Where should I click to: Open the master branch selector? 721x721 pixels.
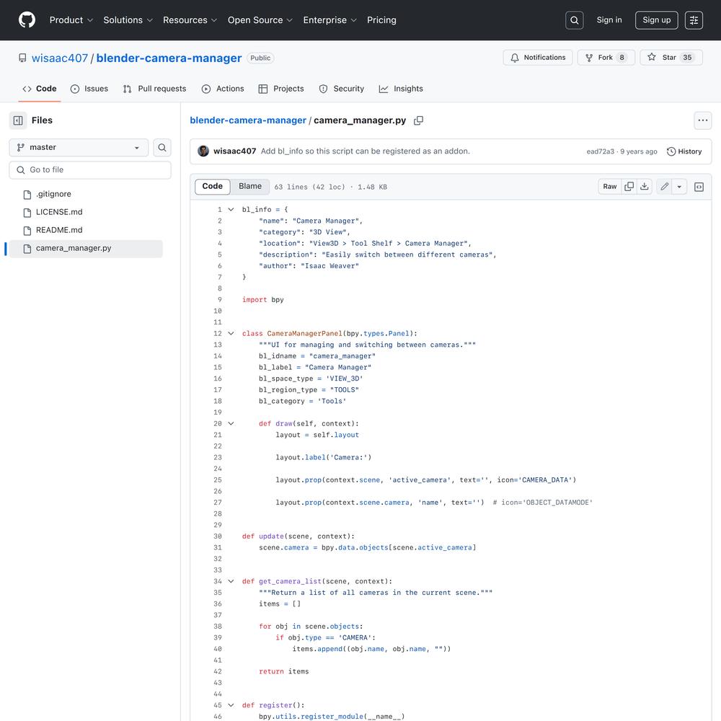click(79, 148)
